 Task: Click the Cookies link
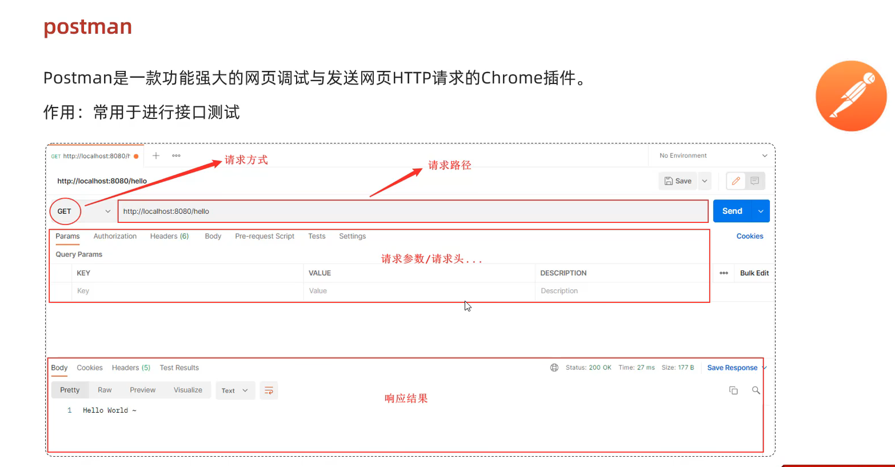[x=749, y=236]
